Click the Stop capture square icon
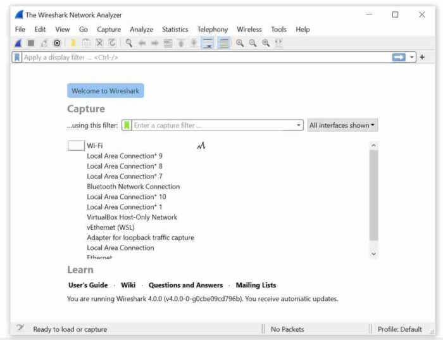 pos(31,43)
